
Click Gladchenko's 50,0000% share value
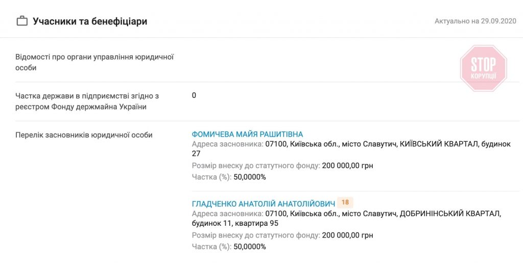[249, 246]
